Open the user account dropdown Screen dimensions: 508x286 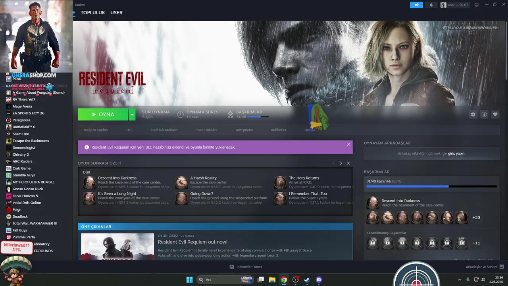coord(454,5)
